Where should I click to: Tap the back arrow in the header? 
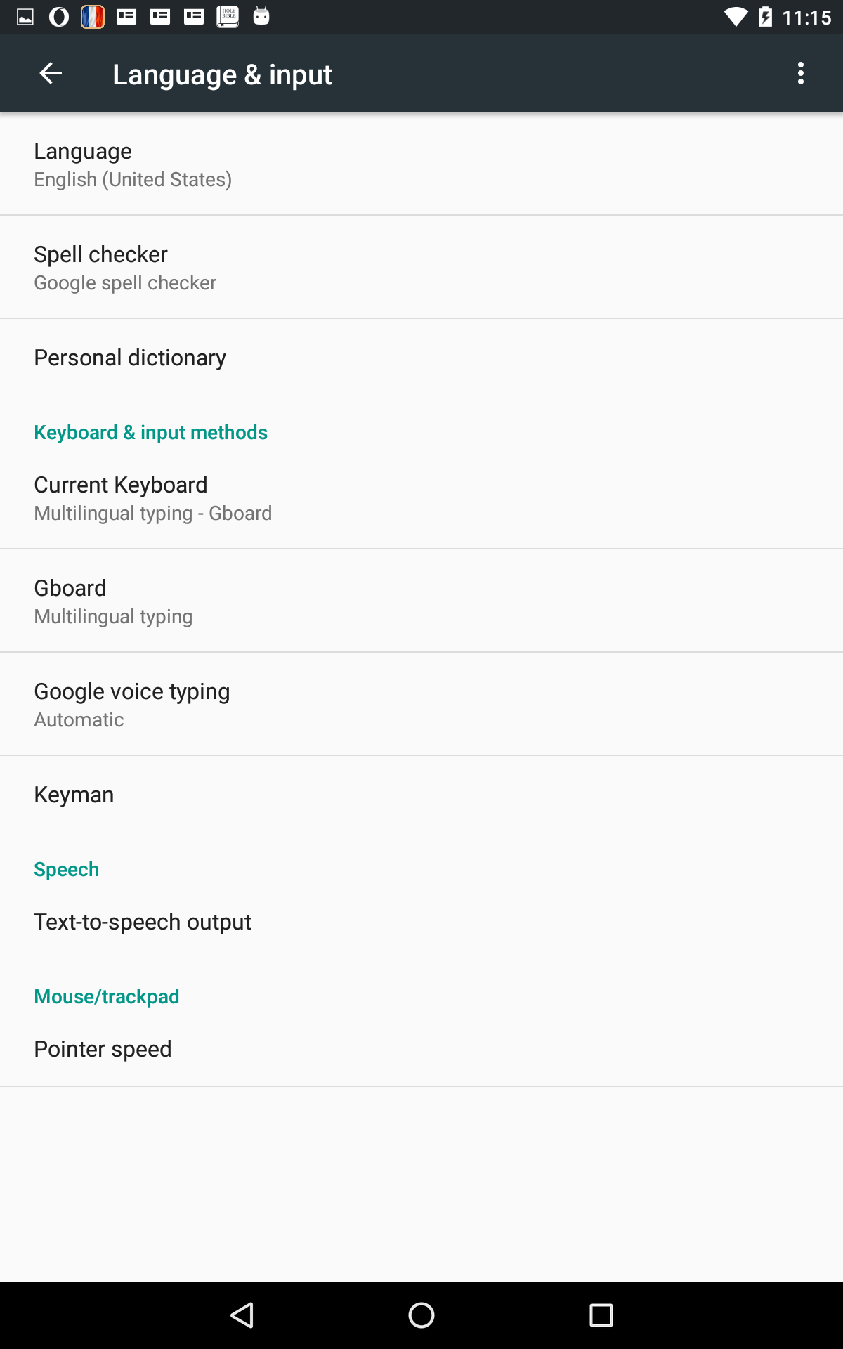click(x=51, y=73)
